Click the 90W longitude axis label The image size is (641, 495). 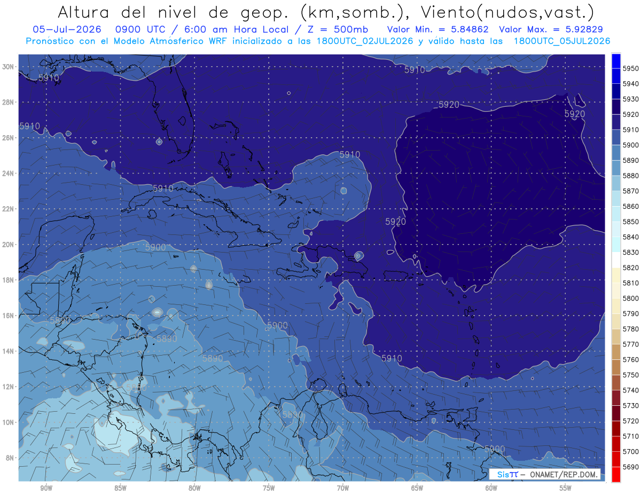[x=46, y=489]
